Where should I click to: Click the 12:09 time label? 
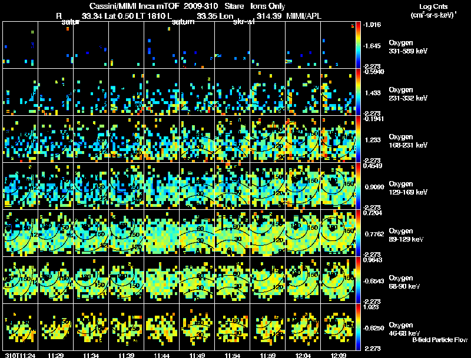pos(338,356)
